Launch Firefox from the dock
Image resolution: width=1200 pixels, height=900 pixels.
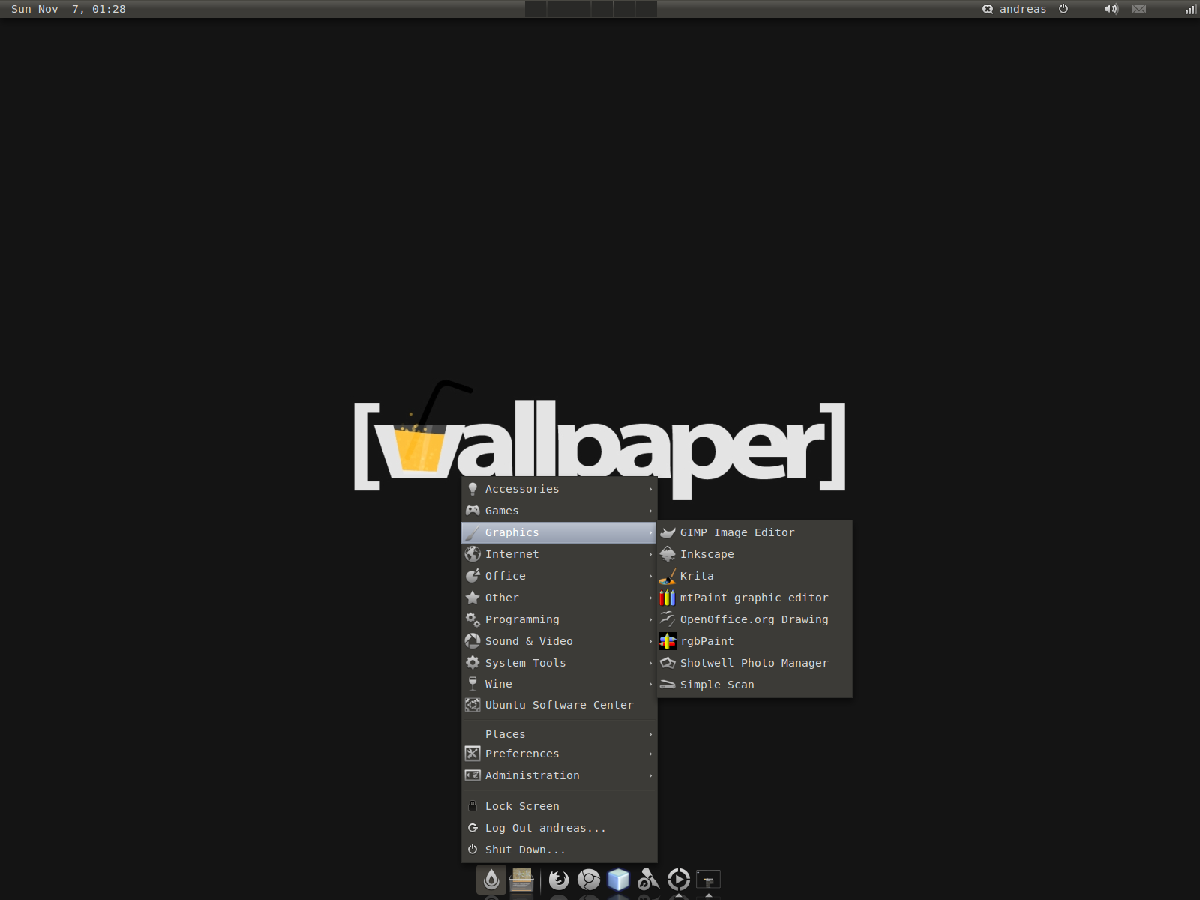coord(559,880)
